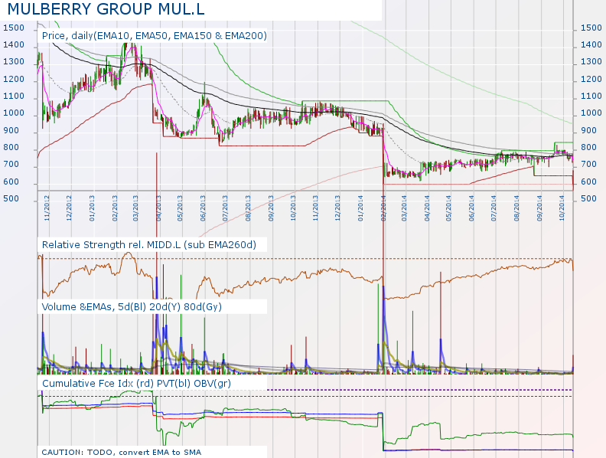Click the 1100 value on left price axis
Image resolution: width=606 pixels, height=458 pixels.
[14, 97]
